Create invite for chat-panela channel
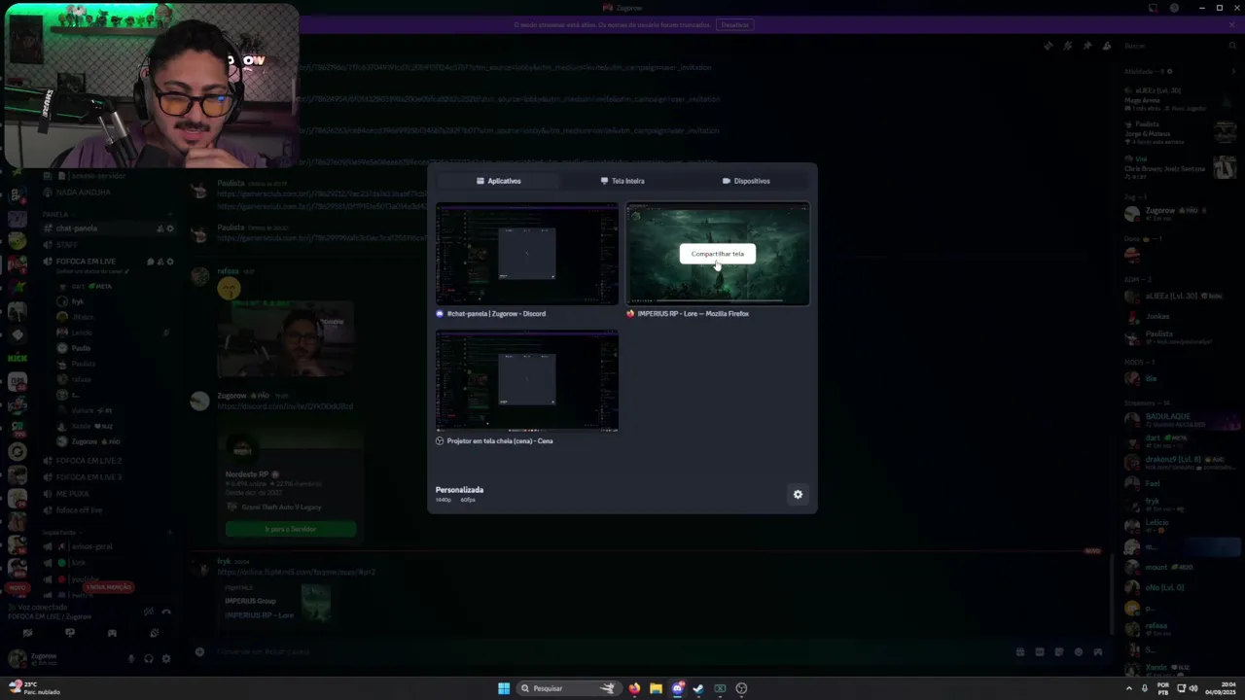Viewport: 1245px width, 700px height. click(160, 228)
